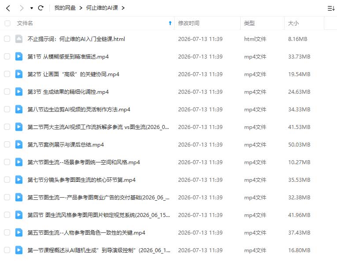Expand chevron after 我的网盘 breadcrumb

81,8
